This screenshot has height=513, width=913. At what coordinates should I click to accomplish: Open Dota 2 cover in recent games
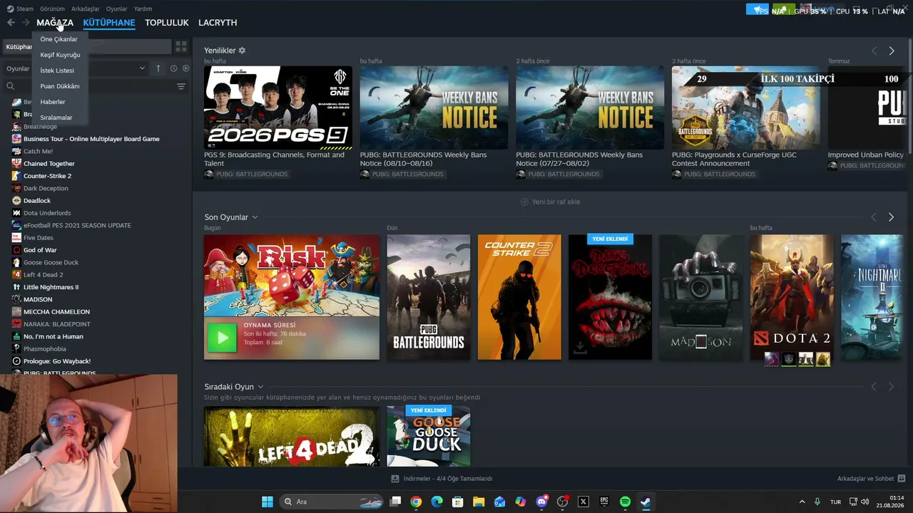[792, 297]
